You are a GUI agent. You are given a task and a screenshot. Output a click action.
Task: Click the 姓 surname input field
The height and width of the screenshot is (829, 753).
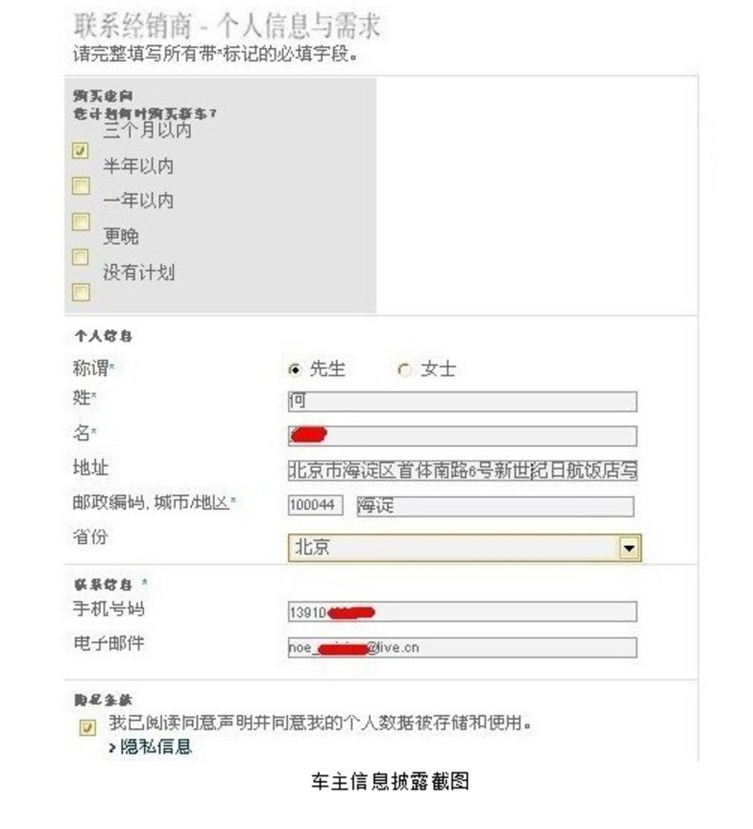[462, 401]
